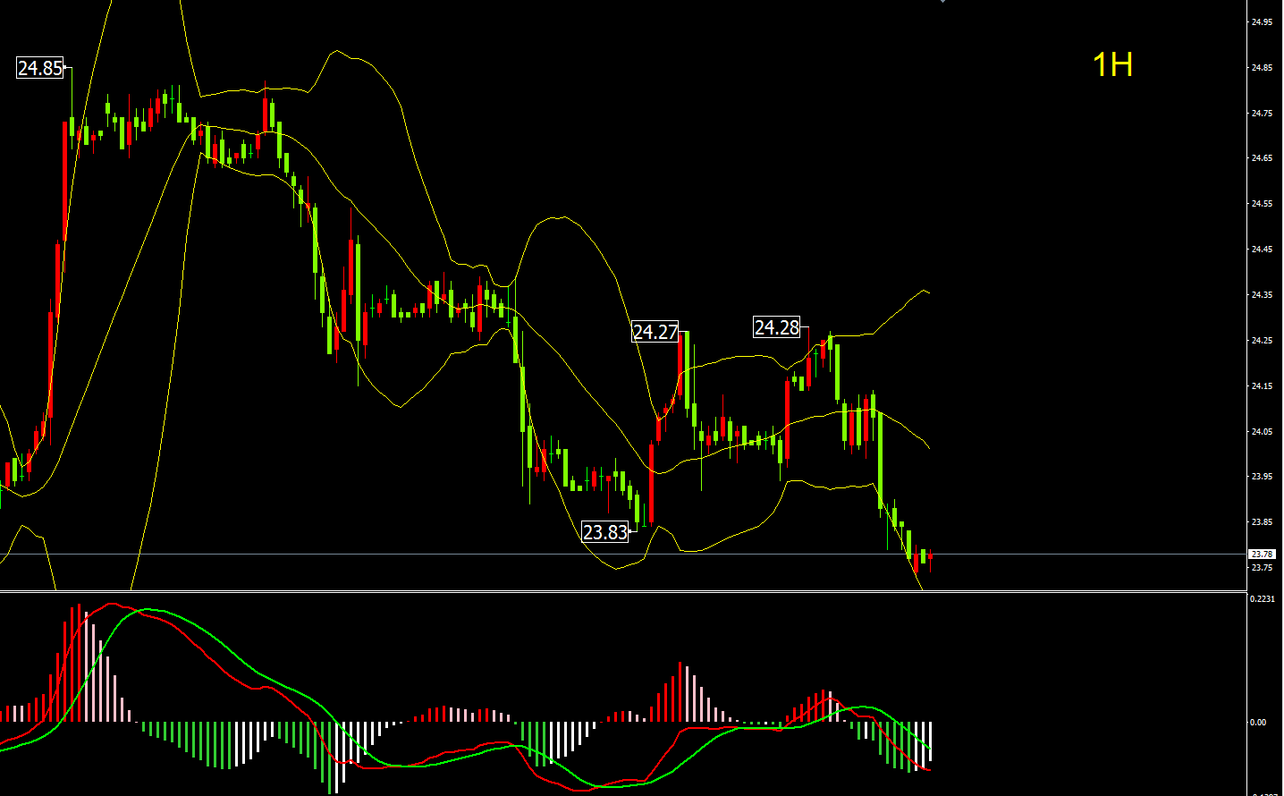Click the 24.05 tick on price axis
The image size is (1284, 796).
(1262, 432)
